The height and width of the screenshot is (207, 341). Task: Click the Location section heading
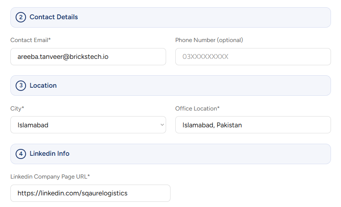(x=43, y=86)
